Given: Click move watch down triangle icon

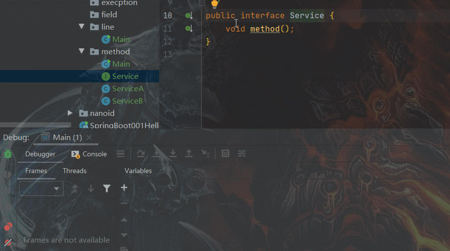Looking at the screenshot, I should coord(124,235).
